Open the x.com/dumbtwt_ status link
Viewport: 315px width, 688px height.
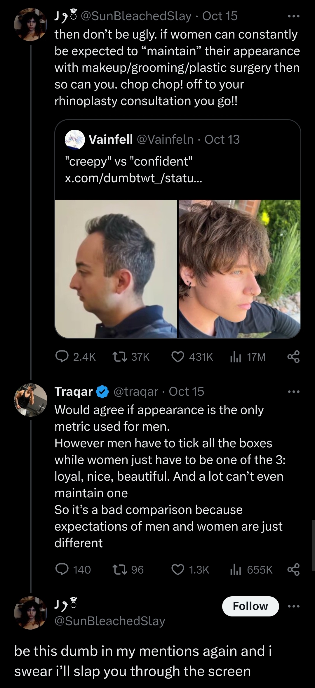coord(133,178)
